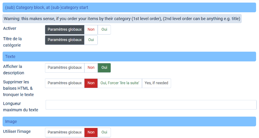This screenshot has height=138, width=259.
Task: Set Activer to Oui
Action: click(x=104, y=29)
